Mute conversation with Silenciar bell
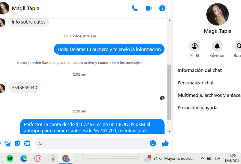Image resolution: width=241 pixels, height=164 pixels. click(217, 46)
